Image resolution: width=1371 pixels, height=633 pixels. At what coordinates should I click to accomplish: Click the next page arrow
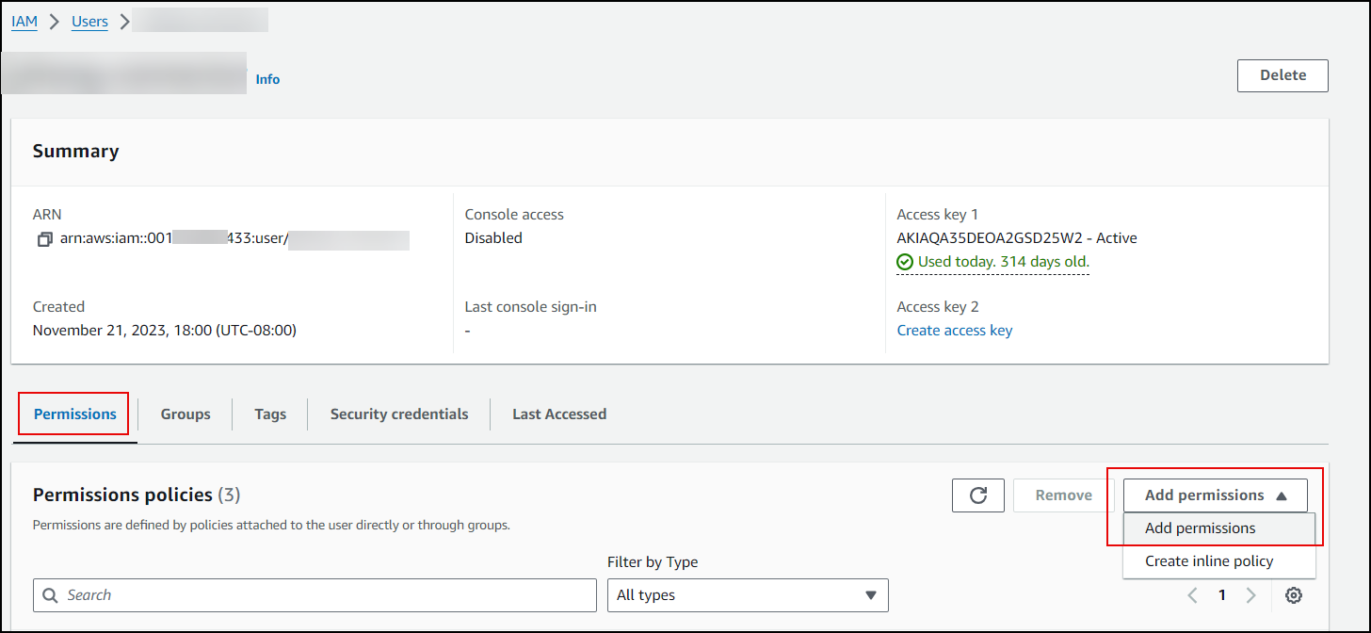[x=1251, y=595]
